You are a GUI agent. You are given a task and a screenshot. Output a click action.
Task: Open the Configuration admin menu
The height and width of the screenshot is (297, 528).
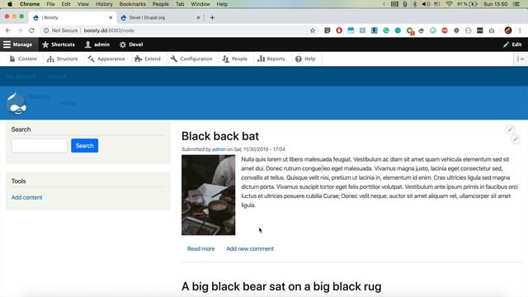pos(191,59)
